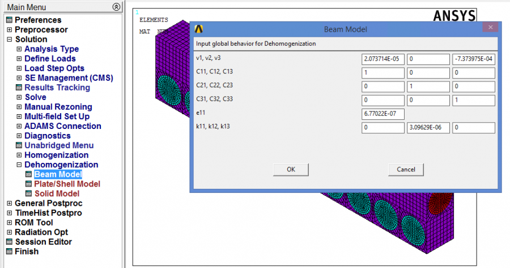
Task: Expand the Diagnostics node
Action: [x=19, y=136]
